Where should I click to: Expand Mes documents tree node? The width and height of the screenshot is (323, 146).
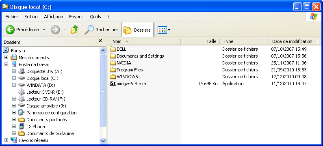6,57
